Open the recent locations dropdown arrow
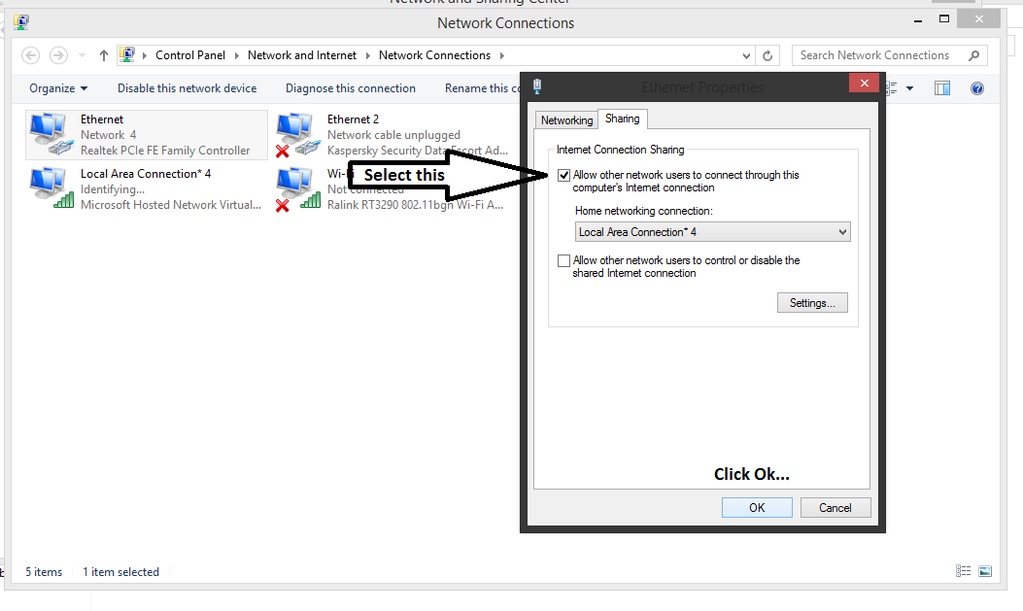 click(82, 55)
